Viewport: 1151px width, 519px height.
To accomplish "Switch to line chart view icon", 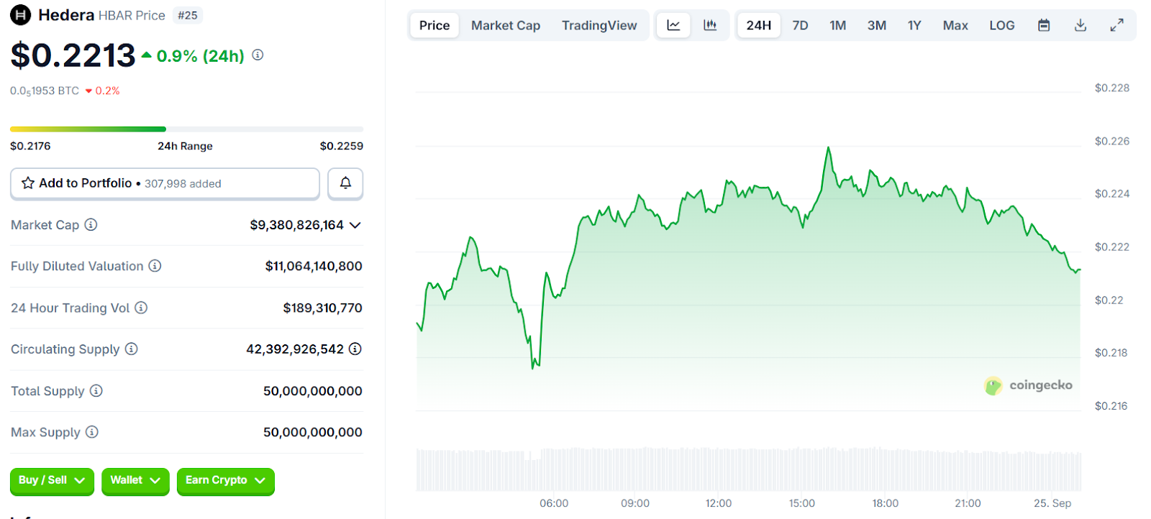I will tap(673, 25).
